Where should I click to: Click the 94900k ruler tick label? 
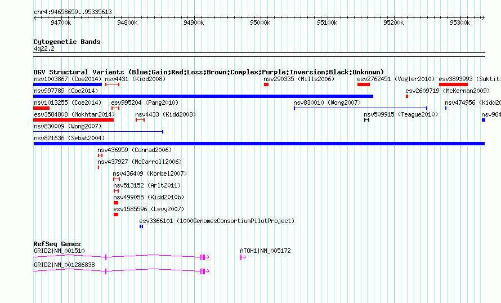click(x=194, y=23)
